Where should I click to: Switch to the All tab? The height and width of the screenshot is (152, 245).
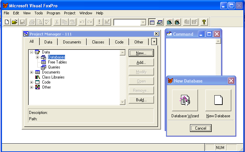click(32, 41)
